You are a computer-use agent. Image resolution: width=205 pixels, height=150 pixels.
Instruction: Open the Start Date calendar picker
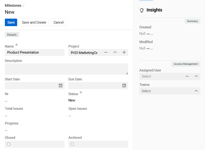coord(61,86)
